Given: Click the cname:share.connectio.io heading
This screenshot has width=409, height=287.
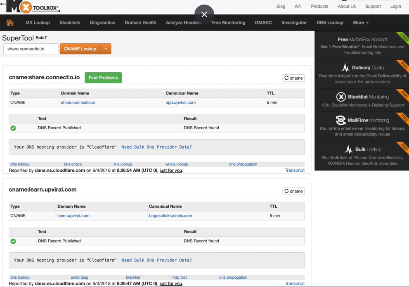Looking at the screenshot, I should coord(44,78).
